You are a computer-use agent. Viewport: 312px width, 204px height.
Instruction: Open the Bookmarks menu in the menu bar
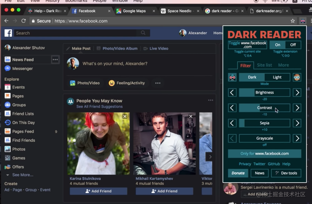(x=76, y=1)
